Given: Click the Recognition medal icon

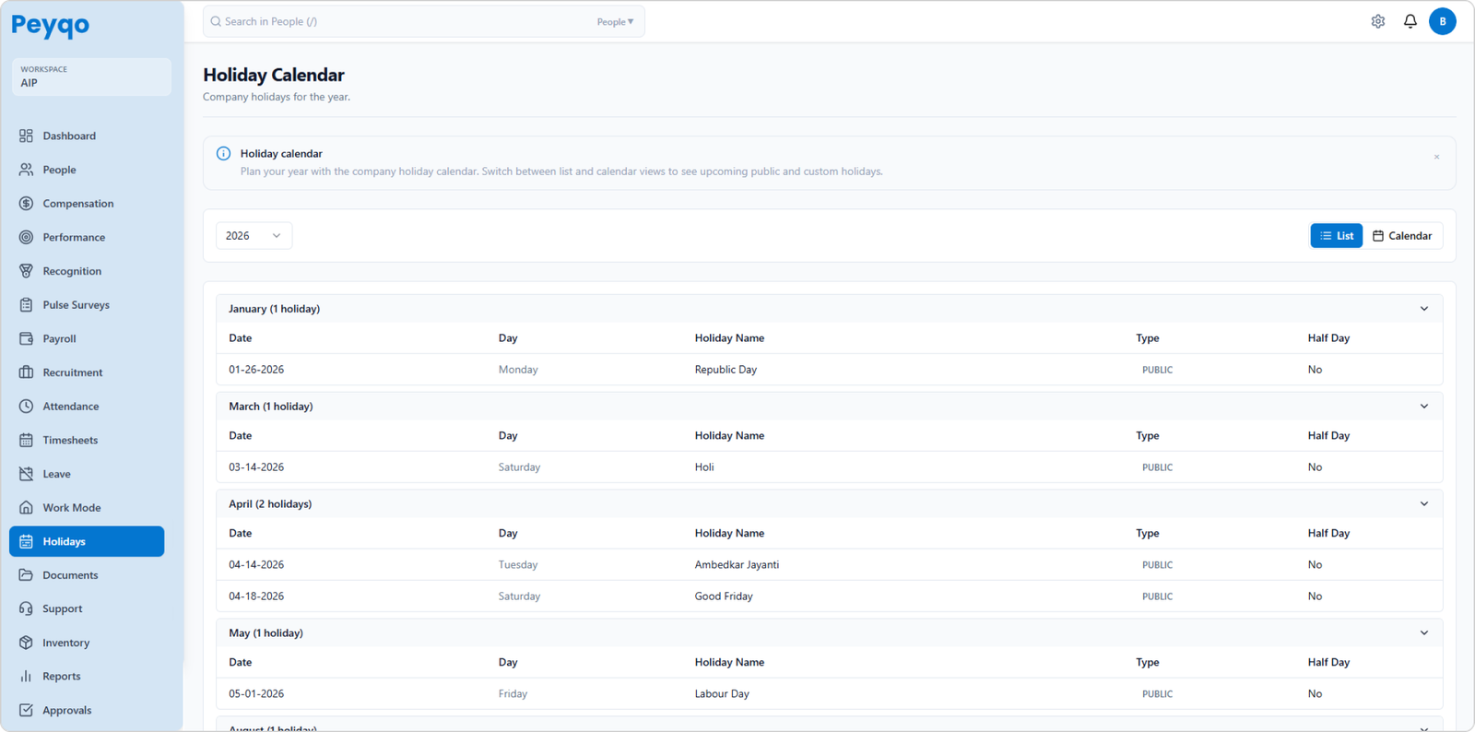Looking at the screenshot, I should (26, 271).
